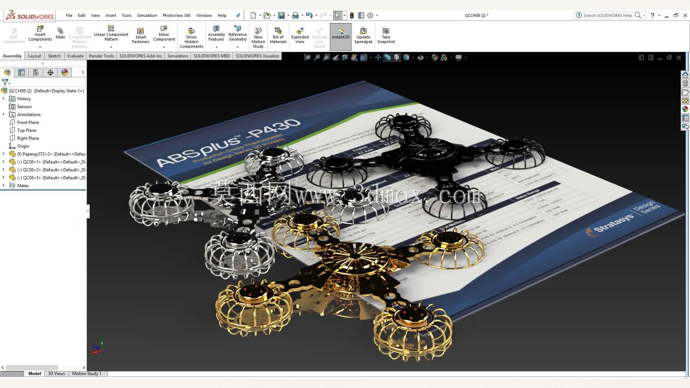Select the Top Plane item
Image resolution: width=690 pixels, height=388 pixels.
click(27, 130)
